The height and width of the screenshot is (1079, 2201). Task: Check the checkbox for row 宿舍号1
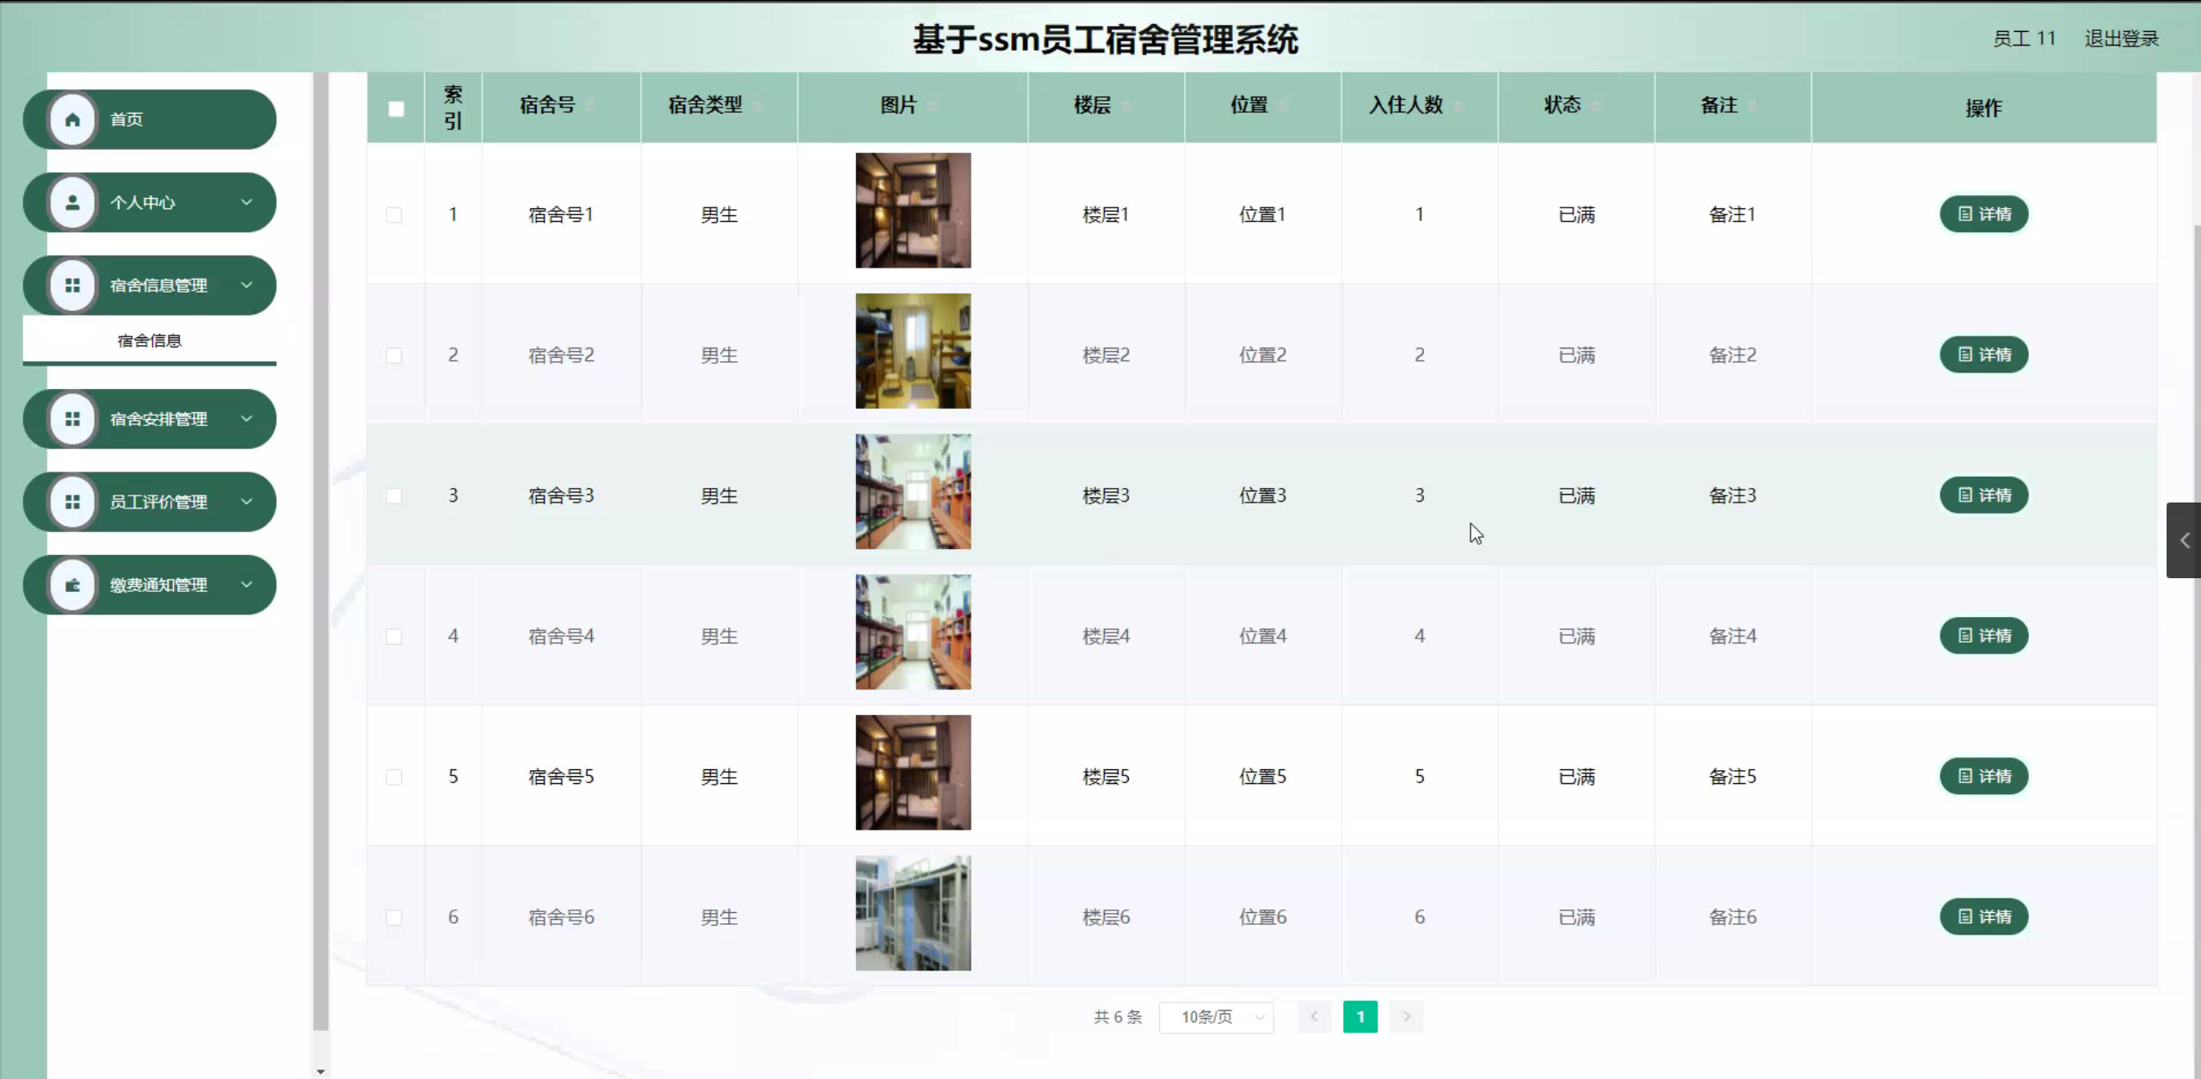394,214
